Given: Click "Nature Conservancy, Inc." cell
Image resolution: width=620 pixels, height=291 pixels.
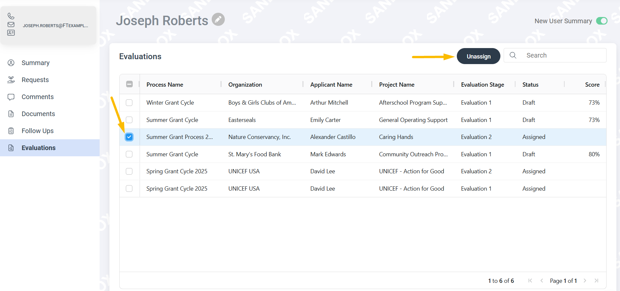Looking at the screenshot, I should [x=260, y=137].
